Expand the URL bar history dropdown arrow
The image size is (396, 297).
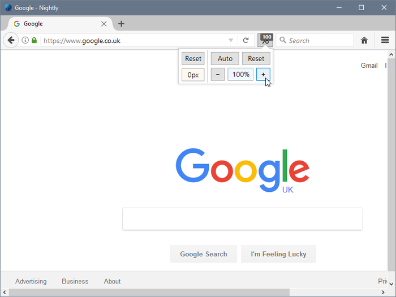pos(231,40)
